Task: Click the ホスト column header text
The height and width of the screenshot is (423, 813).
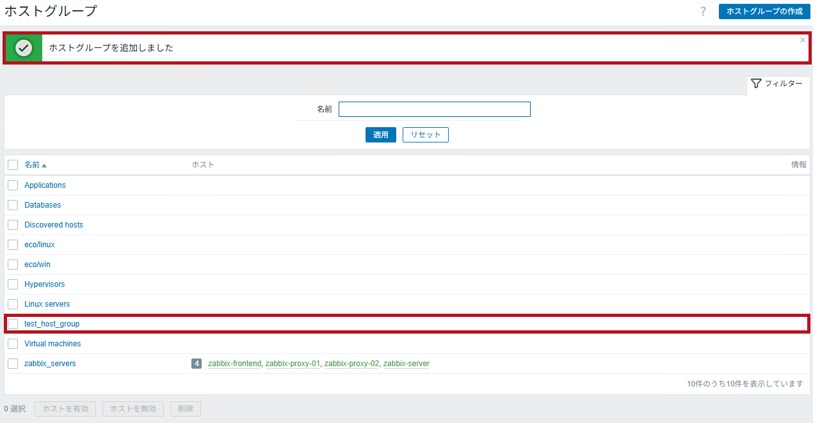Action: pyautogui.click(x=203, y=165)
